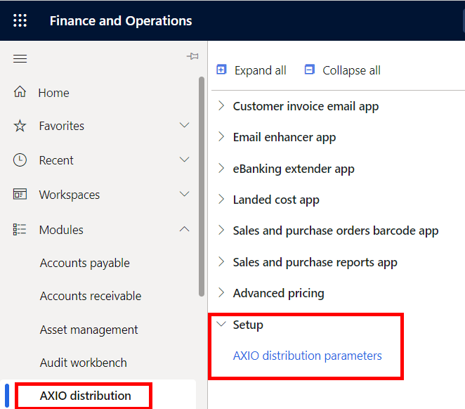Viewport: 465px width, 409px height.
Task: Expand the Favorites section chevron
Action: (x=185, y=125)
